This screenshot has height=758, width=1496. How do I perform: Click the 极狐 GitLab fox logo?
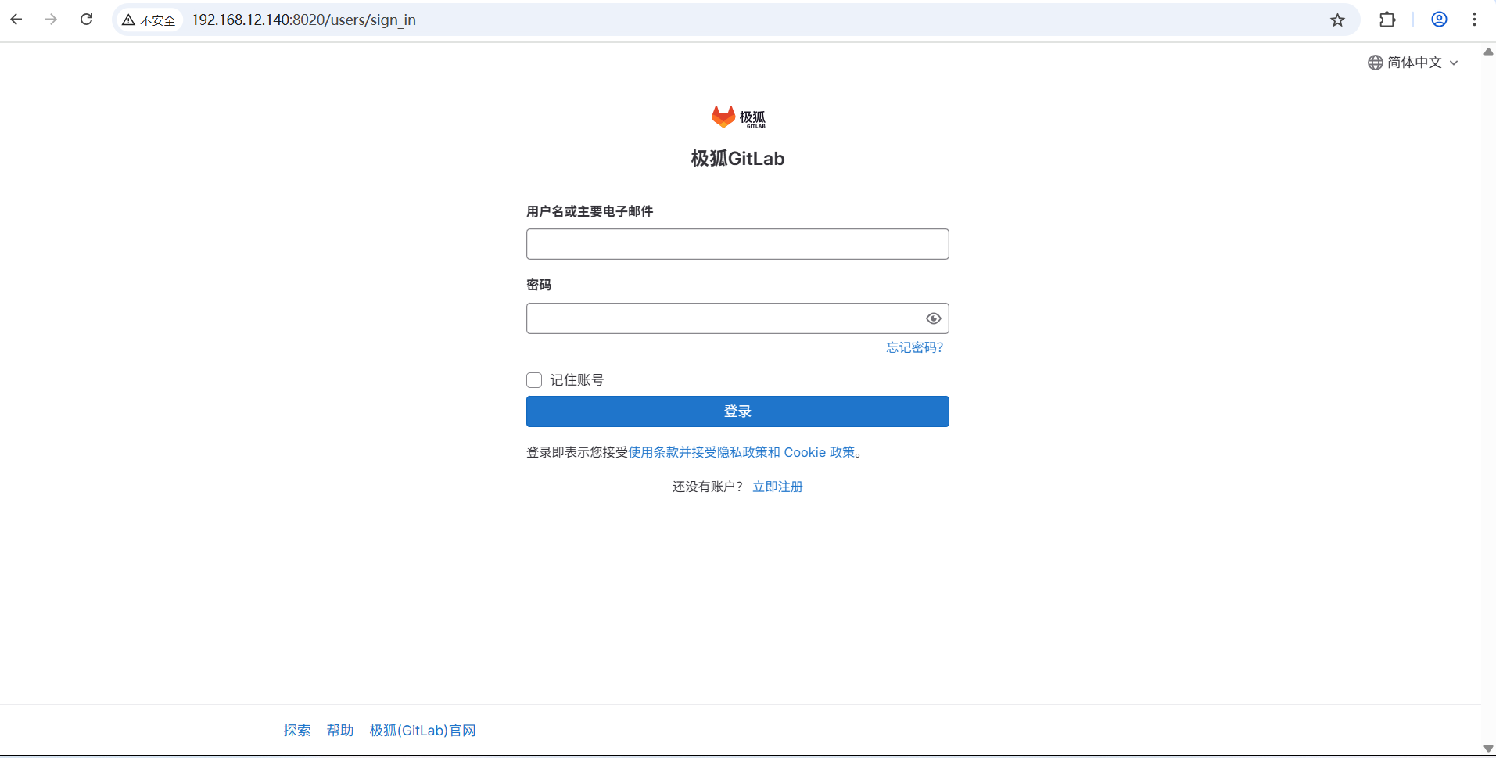click(x=738, y=117)
